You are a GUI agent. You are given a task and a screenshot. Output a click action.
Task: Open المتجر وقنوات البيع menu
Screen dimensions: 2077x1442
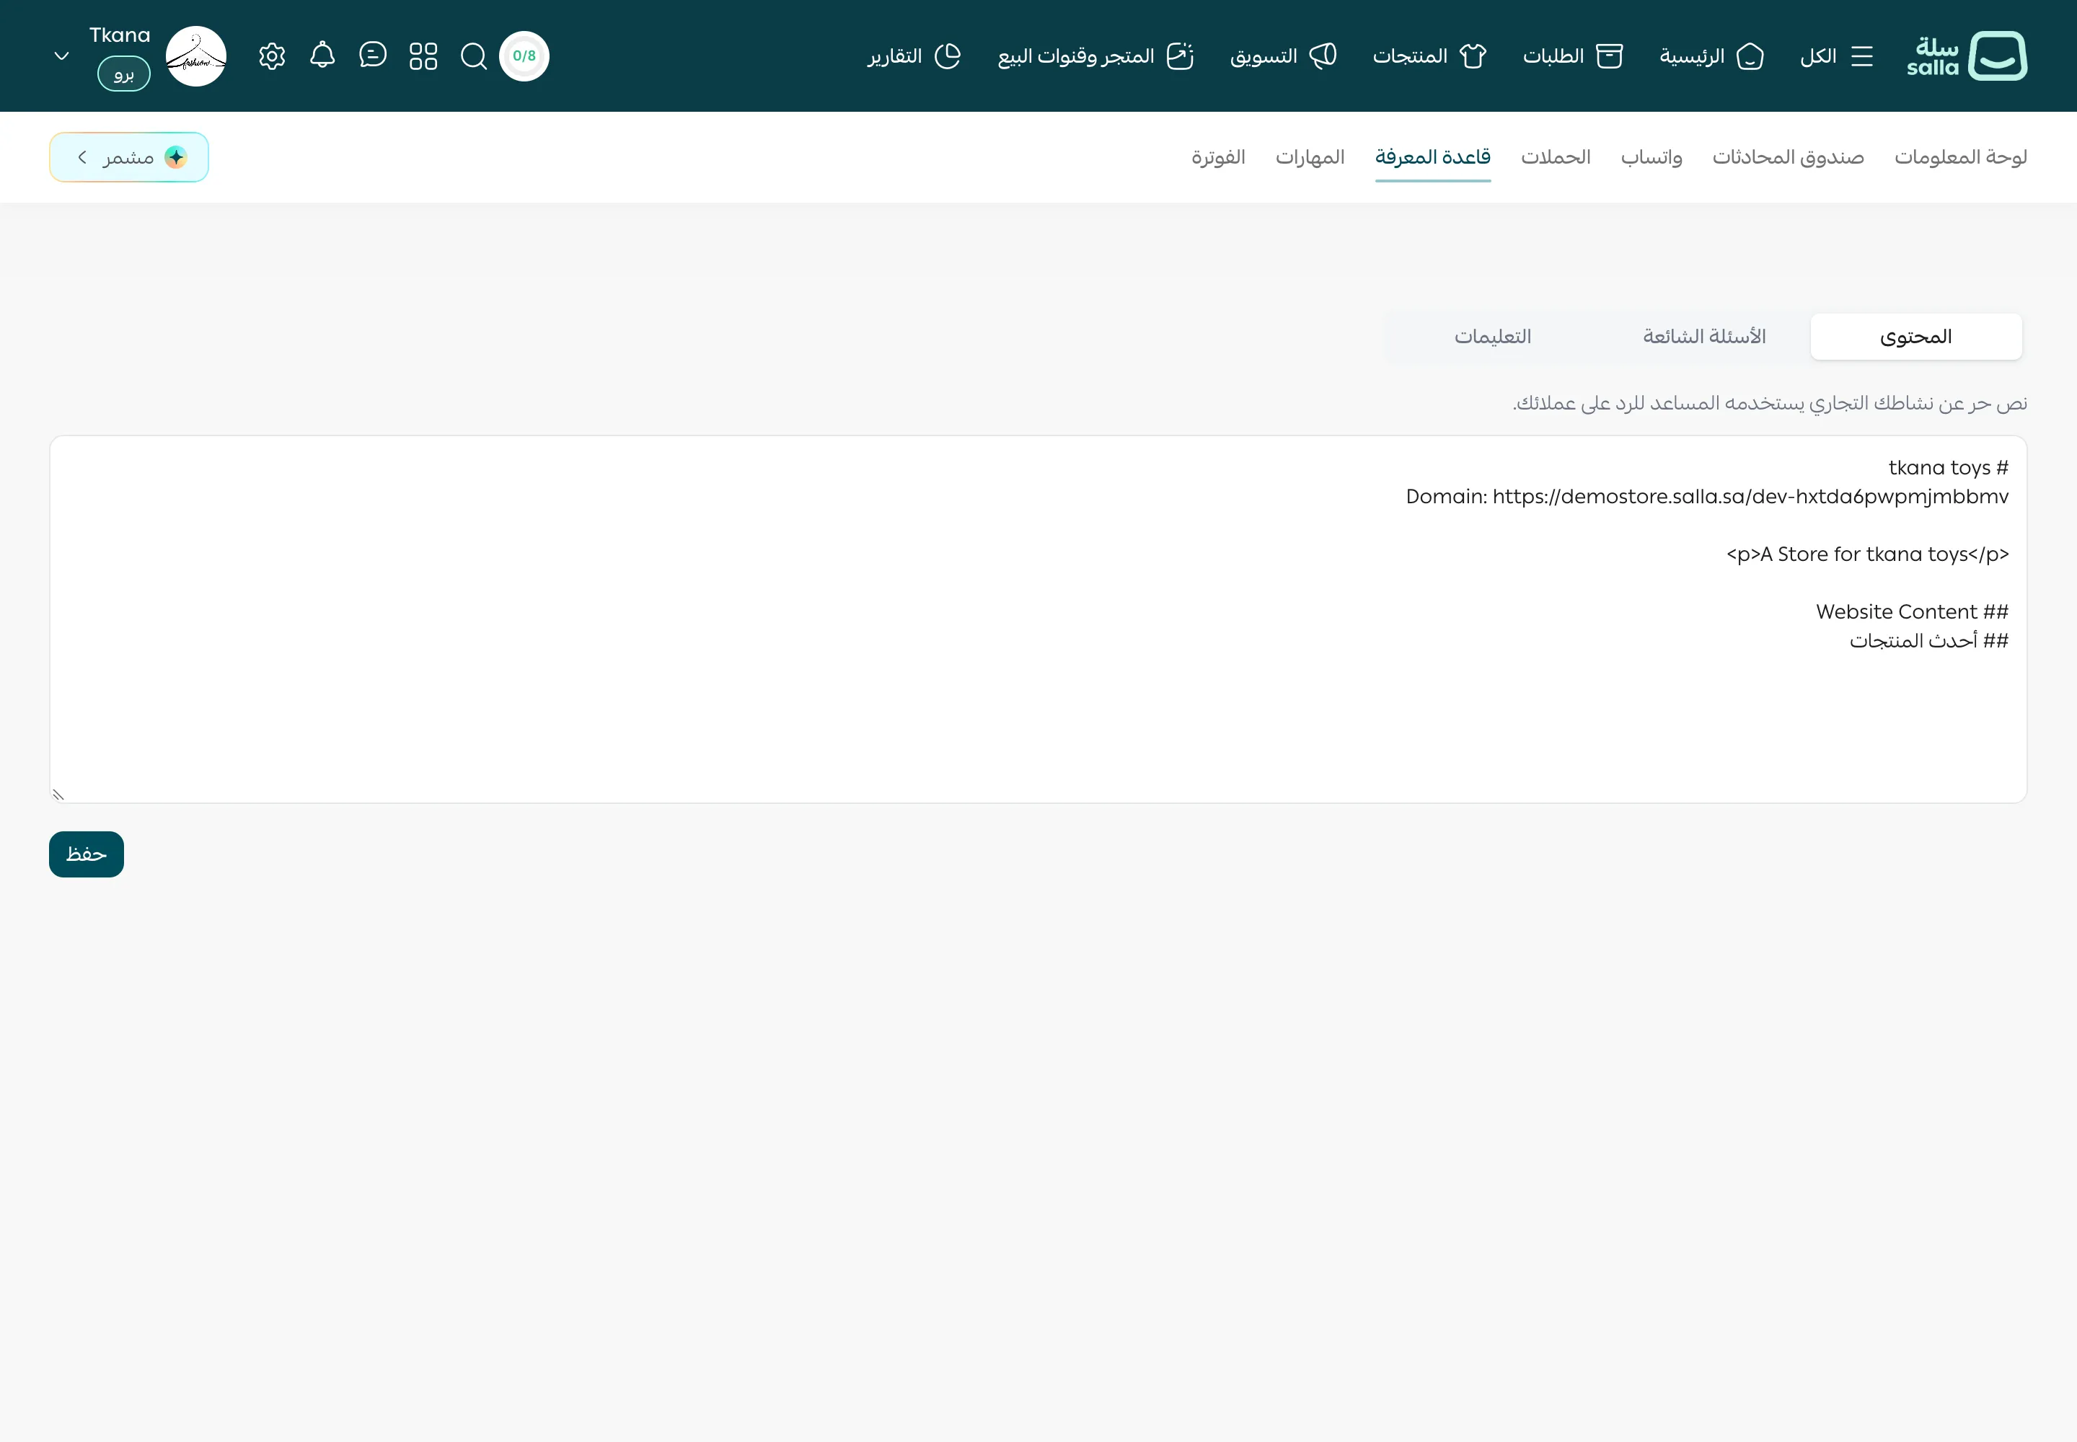coord(1095,56)
